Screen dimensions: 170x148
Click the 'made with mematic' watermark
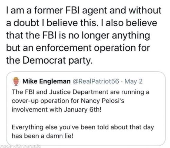point(20,146)
